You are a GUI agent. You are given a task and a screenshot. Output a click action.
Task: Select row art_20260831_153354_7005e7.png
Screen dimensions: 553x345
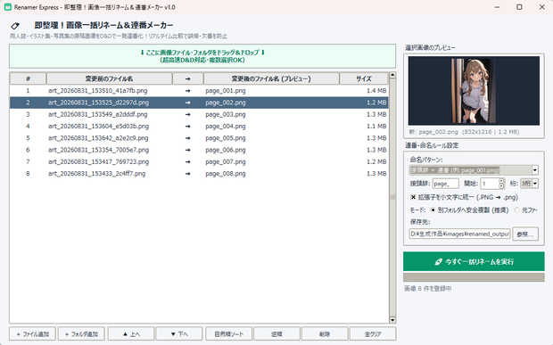click(x=199, y=150)
